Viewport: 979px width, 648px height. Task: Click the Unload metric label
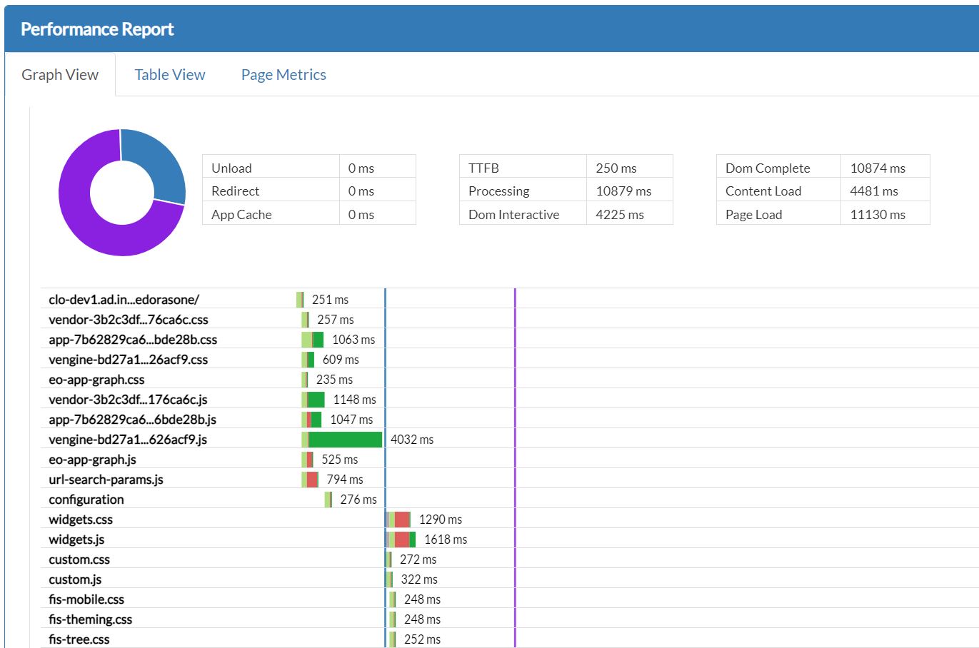[231, 168]
